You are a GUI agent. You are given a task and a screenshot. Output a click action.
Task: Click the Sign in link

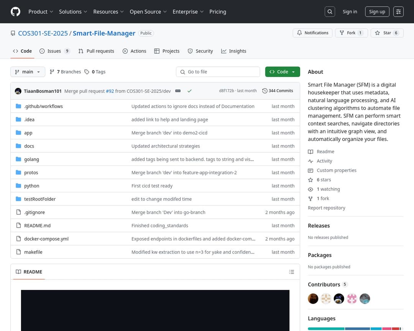tap(350, 11)
